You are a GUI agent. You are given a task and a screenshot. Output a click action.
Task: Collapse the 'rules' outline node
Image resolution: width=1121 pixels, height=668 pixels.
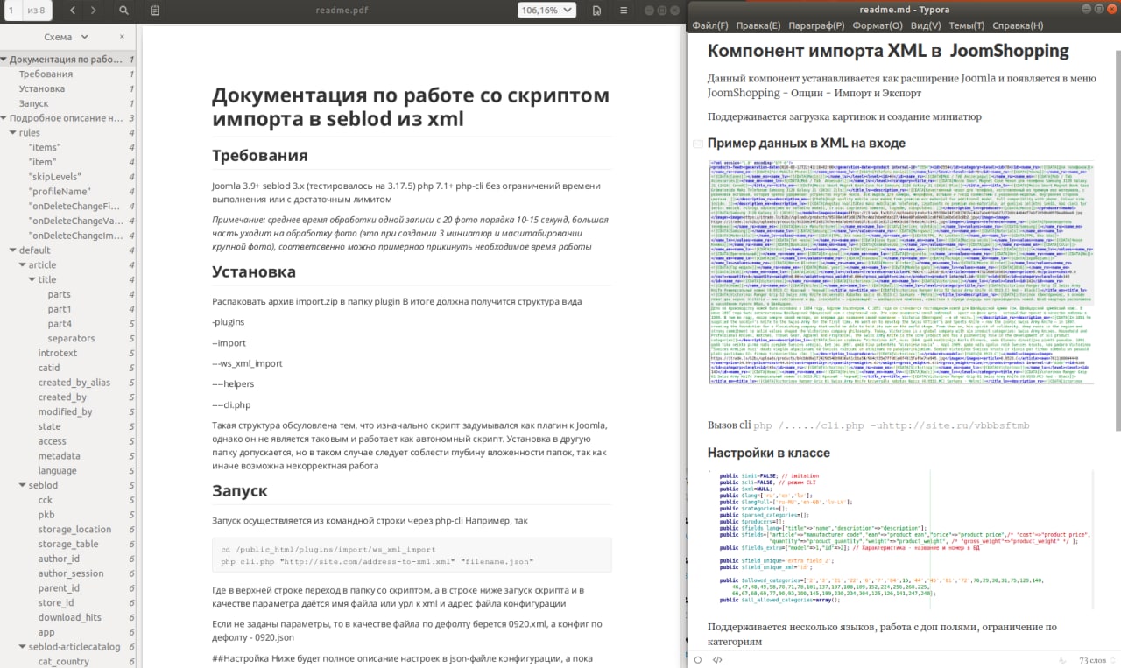pos(13,133)
